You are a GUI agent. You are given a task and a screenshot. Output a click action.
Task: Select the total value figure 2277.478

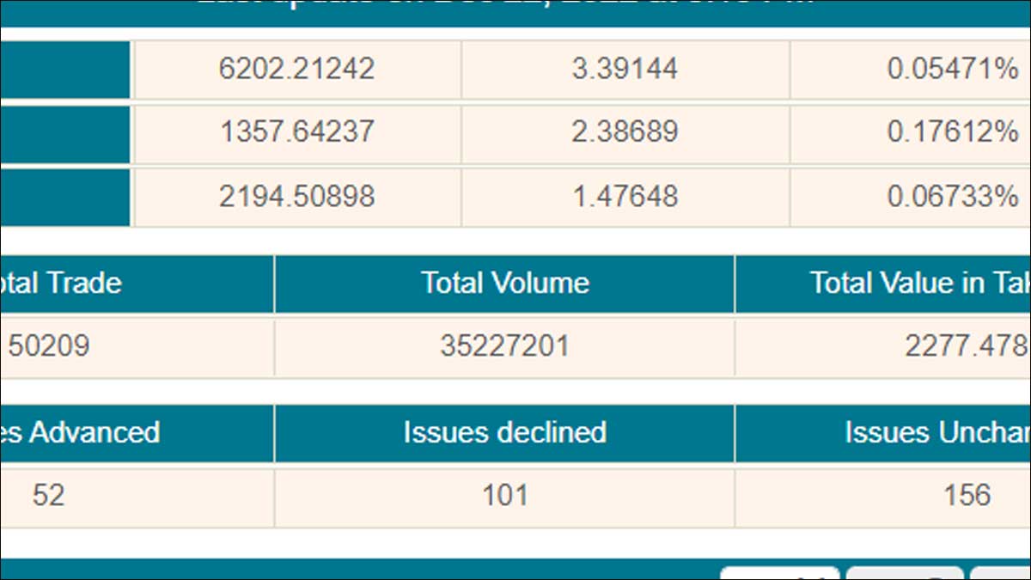966,346
